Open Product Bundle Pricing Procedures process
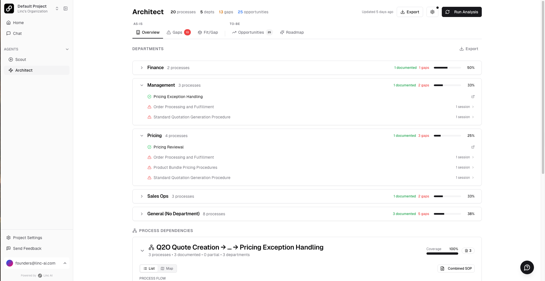This screenshot has height=281, width=545. (x=185, y=167)
